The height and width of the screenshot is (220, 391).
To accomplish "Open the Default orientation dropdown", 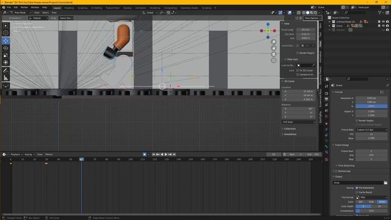I will pyautogui.click(x=38, y=18).
